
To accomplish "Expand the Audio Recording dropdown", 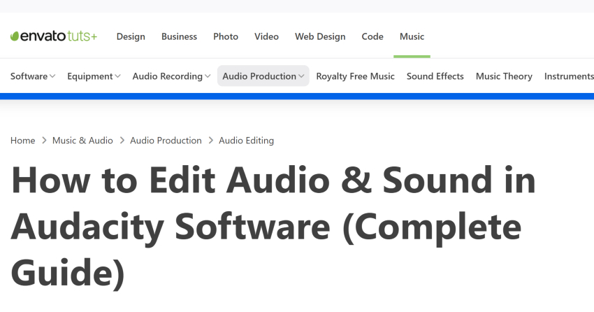I will point(171,76).
